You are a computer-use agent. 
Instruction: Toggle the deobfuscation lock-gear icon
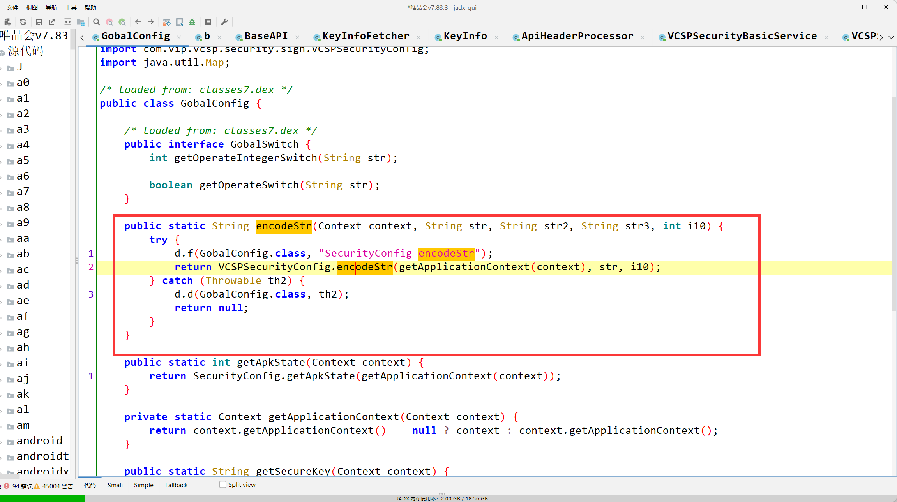(167, 22)
